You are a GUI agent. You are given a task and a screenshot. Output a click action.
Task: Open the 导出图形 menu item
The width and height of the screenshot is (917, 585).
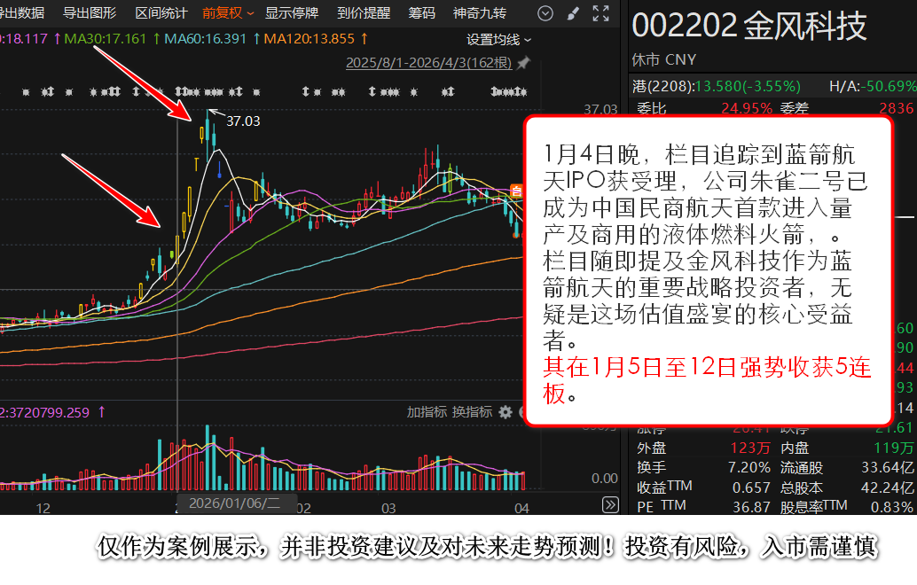(90, 13)
